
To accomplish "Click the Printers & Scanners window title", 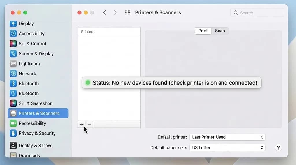I will pyautogui.click(x=158, y=12).
